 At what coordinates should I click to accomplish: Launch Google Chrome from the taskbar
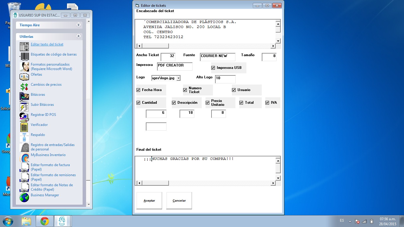(x=45, y=221)
